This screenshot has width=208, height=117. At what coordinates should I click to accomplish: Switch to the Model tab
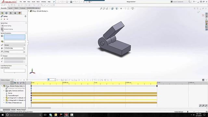(13, 110)
